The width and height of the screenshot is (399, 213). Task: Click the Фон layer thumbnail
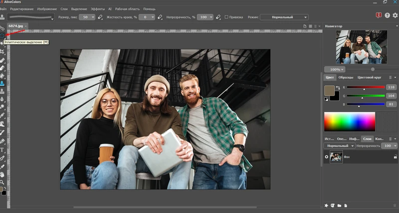point(336,157)
